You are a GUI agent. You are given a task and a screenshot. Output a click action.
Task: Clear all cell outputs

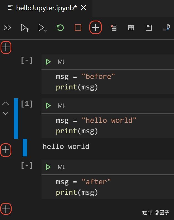click(113, 28)
